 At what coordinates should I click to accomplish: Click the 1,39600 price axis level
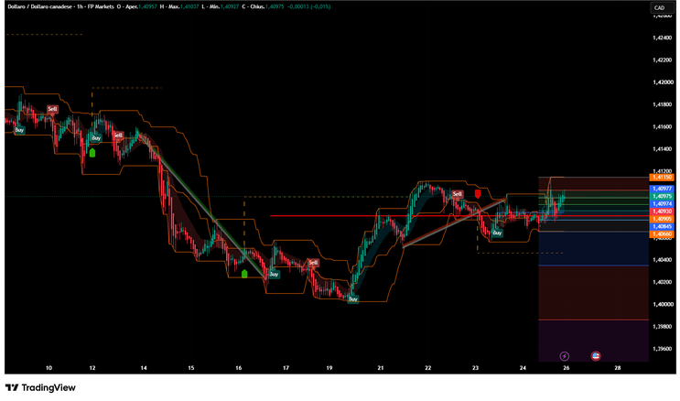point(664,349)
